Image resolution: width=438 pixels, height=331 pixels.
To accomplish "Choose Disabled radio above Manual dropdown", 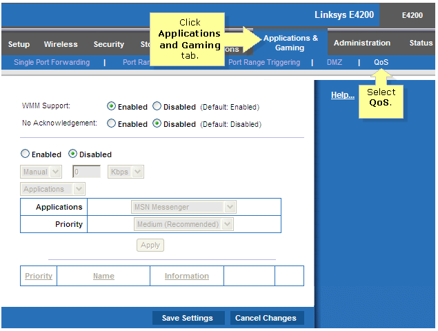I will [72, 154].
